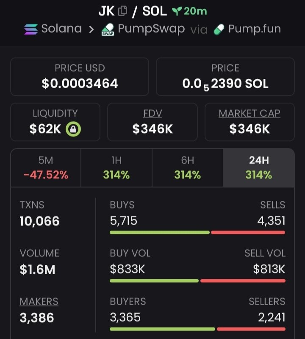Image resolution: width=305 pixels, height=339 pixels.
Task: Open the PumpSwap DEX link
Action: (151, 29)
